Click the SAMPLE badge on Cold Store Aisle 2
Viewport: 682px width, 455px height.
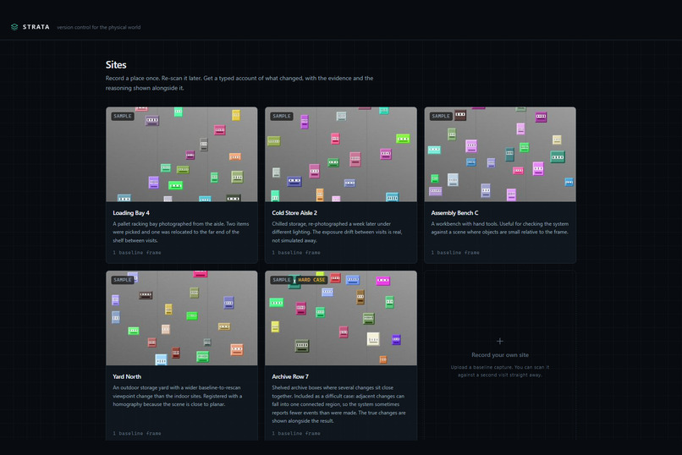point(282,116)
